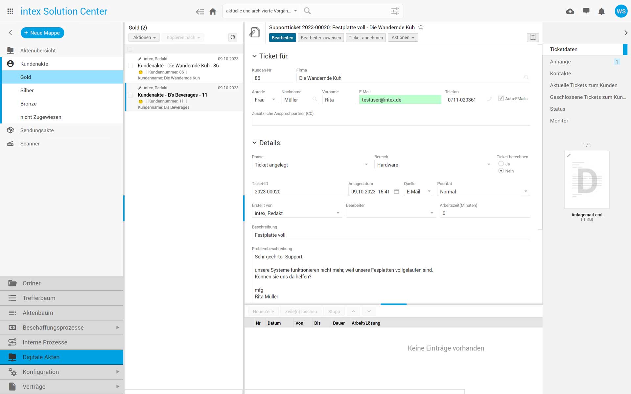631x394 pixels.
Task: Check the Kundenakte B's Beverages row checkbox
Action: 130,95
